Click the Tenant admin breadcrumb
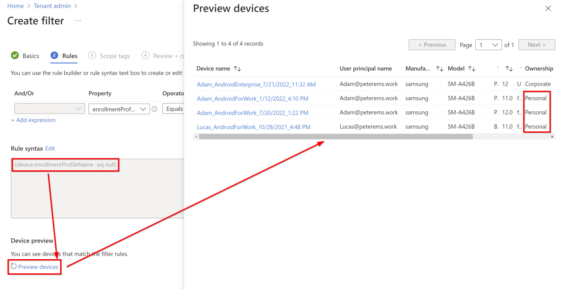This screenshot has width=563, height=289. [52, 6]
